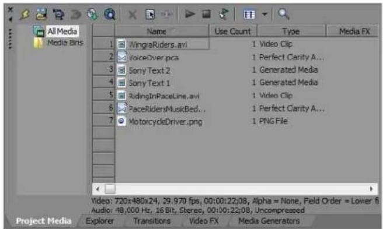Click Remove All Unused Media lightning icon
The image size is (383, 229).
coord(25,15)
